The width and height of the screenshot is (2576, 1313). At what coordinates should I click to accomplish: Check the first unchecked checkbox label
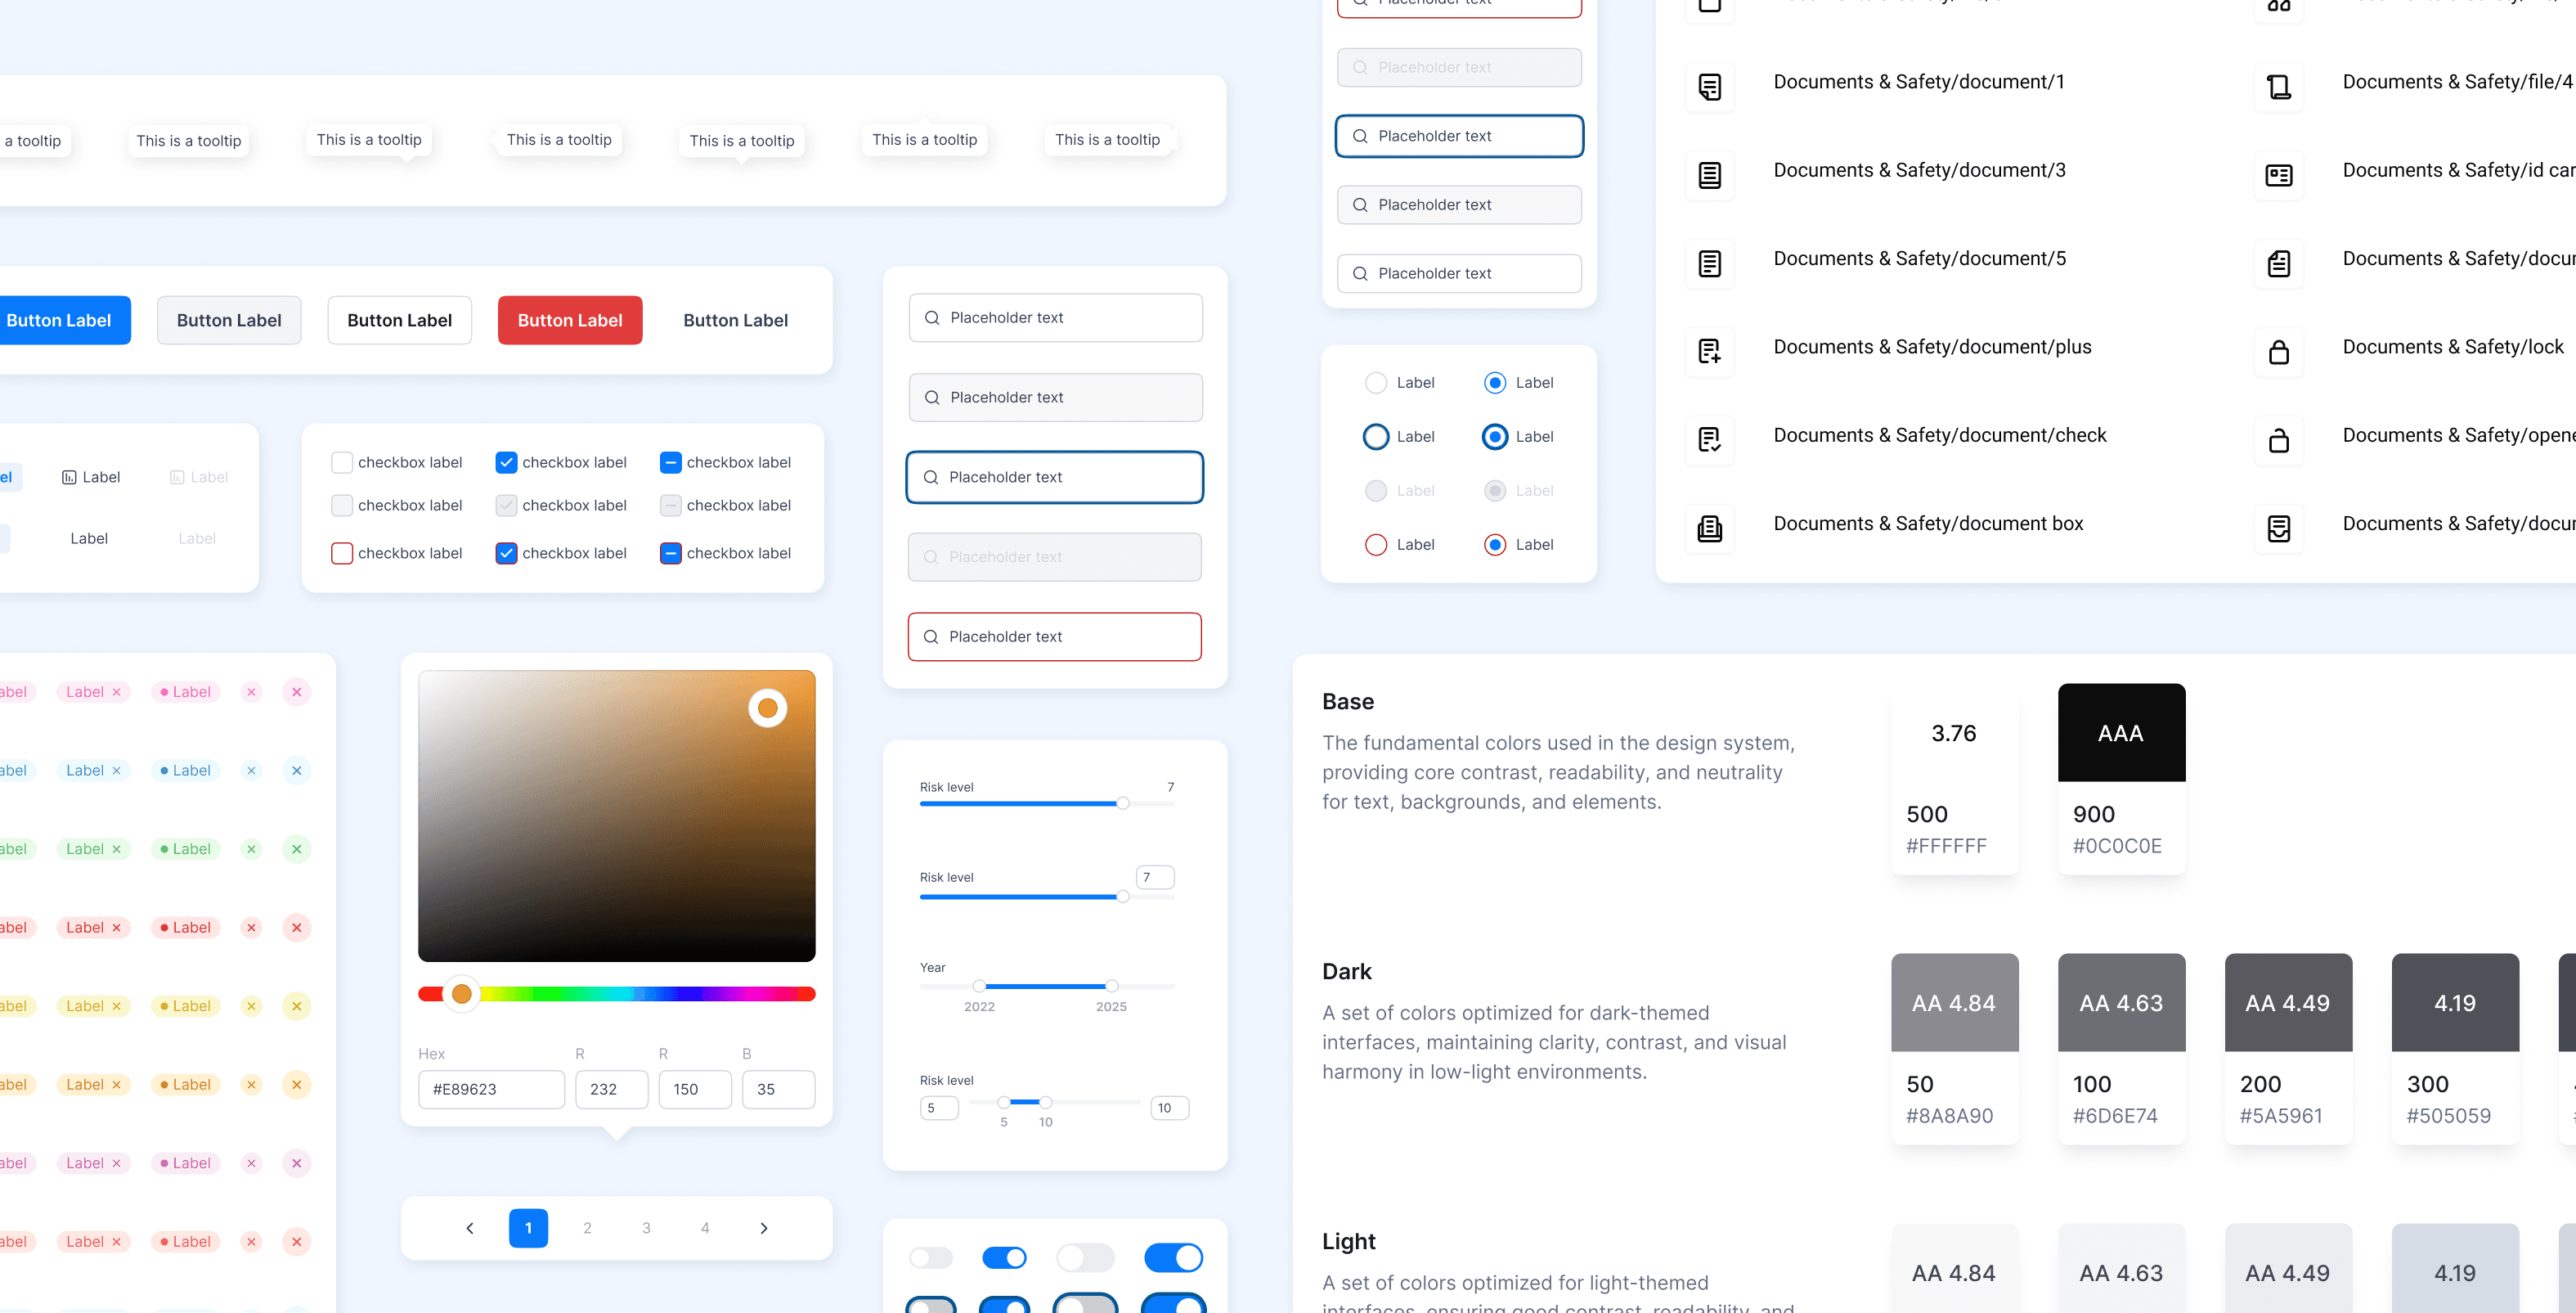pos(342,462)
